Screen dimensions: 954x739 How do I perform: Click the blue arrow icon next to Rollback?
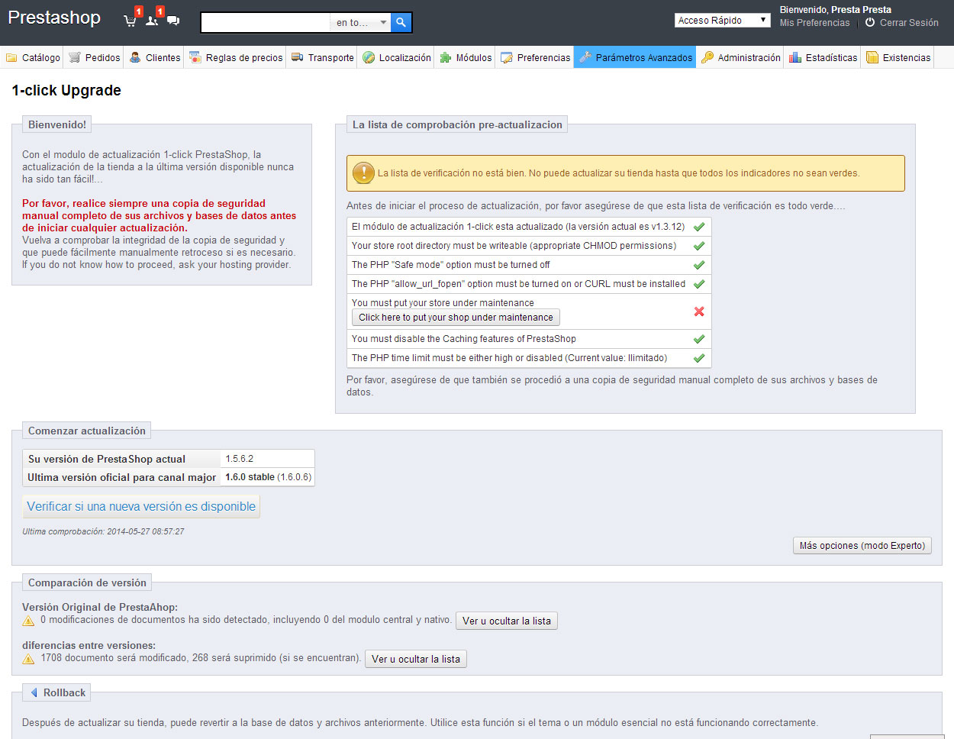[34, 692]
